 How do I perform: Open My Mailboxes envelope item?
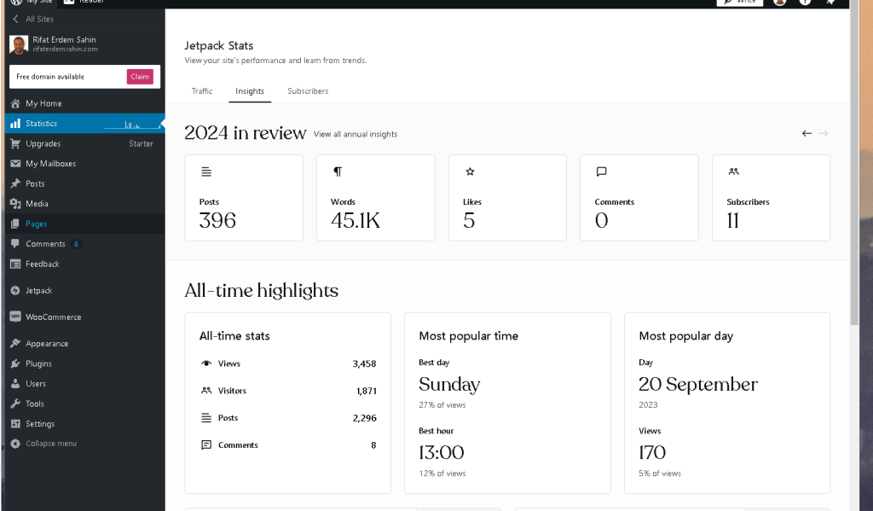click(x=84, y=164)
